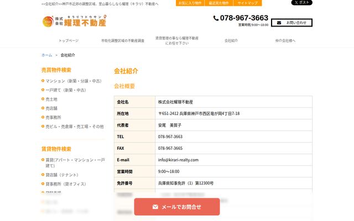Open 売店舗 sidebar link

(x=51, y=108)
